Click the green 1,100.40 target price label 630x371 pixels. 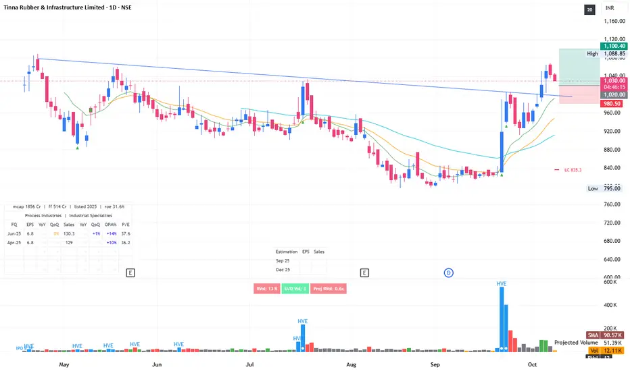(x=614, y=46)
